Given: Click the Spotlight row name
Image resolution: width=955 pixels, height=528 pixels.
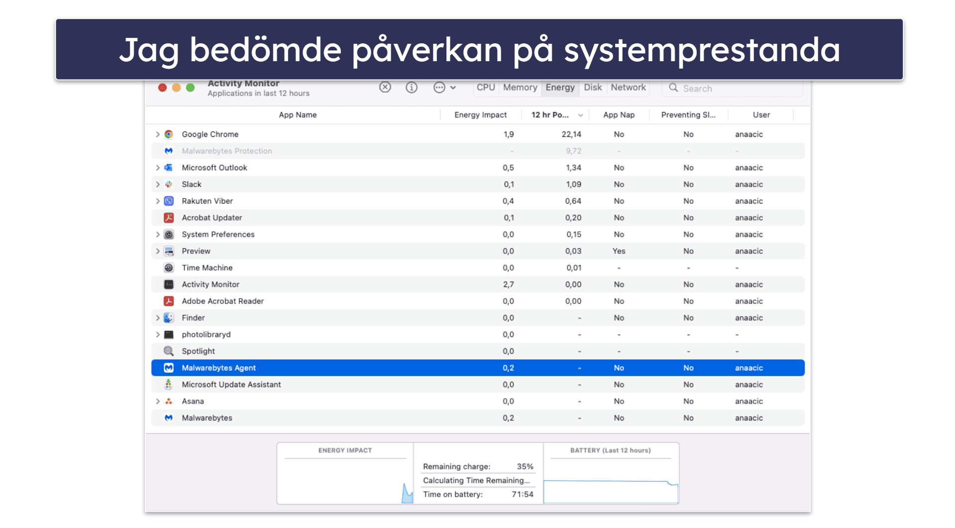Looking at the screenshot, I should tap(198, 351).
